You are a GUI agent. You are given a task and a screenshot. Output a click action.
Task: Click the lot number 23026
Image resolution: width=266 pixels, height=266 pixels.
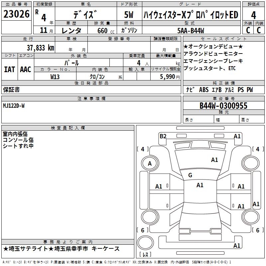[16, 14]
